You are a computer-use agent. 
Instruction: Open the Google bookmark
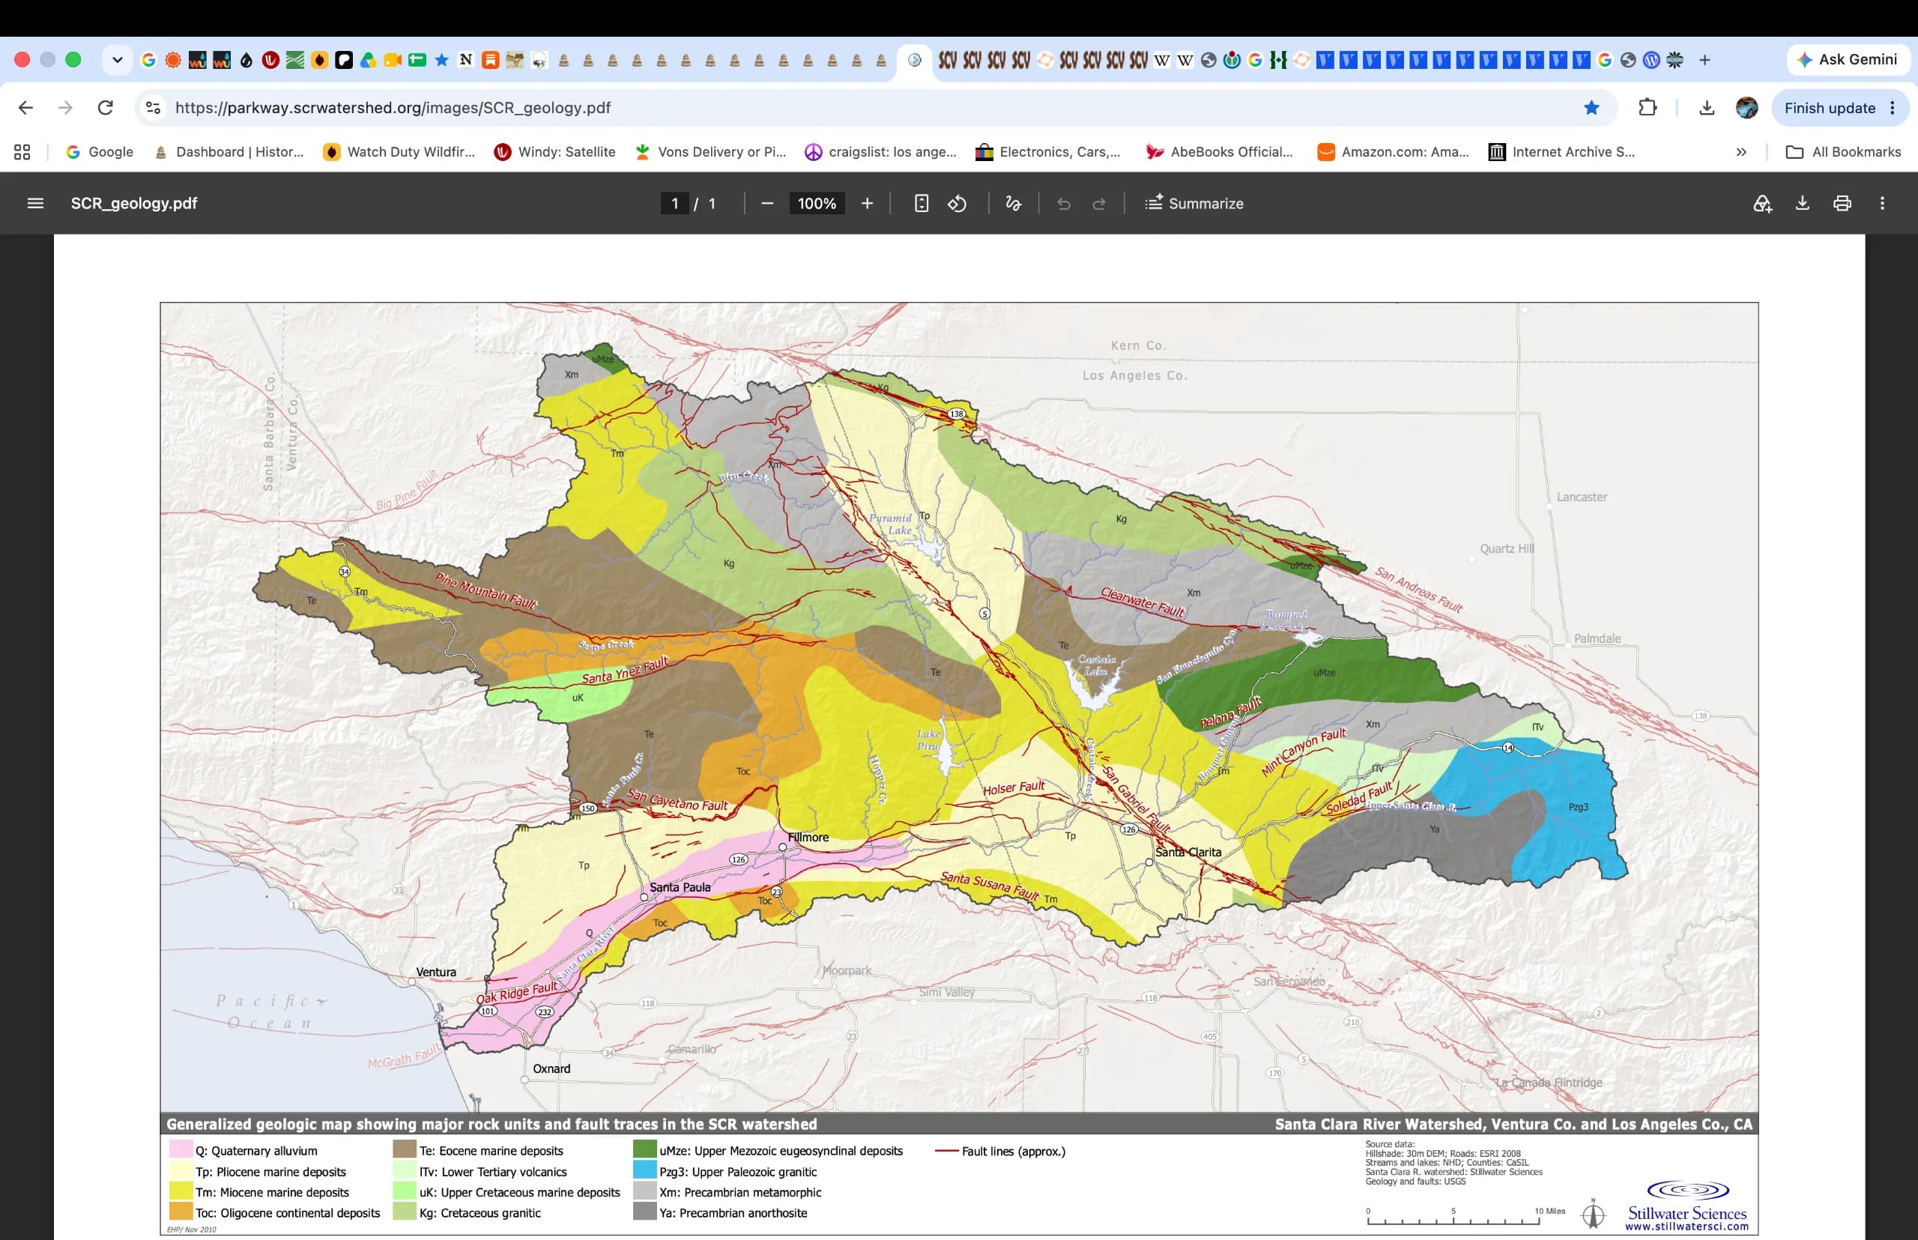click(99, 151)
